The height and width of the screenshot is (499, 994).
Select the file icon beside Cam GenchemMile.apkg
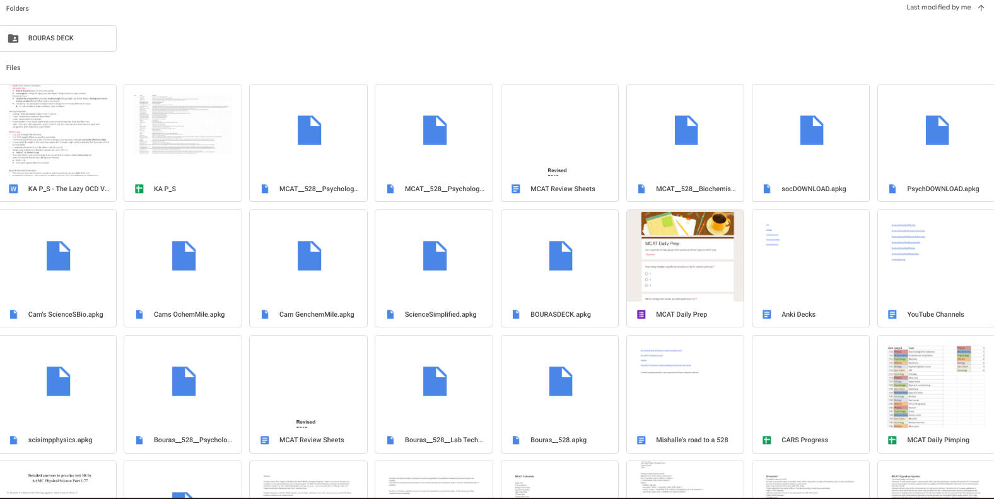265,314
